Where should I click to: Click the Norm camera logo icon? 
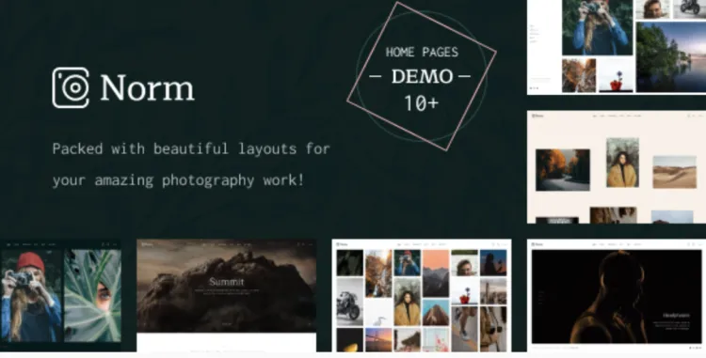[x=71, y=88]
